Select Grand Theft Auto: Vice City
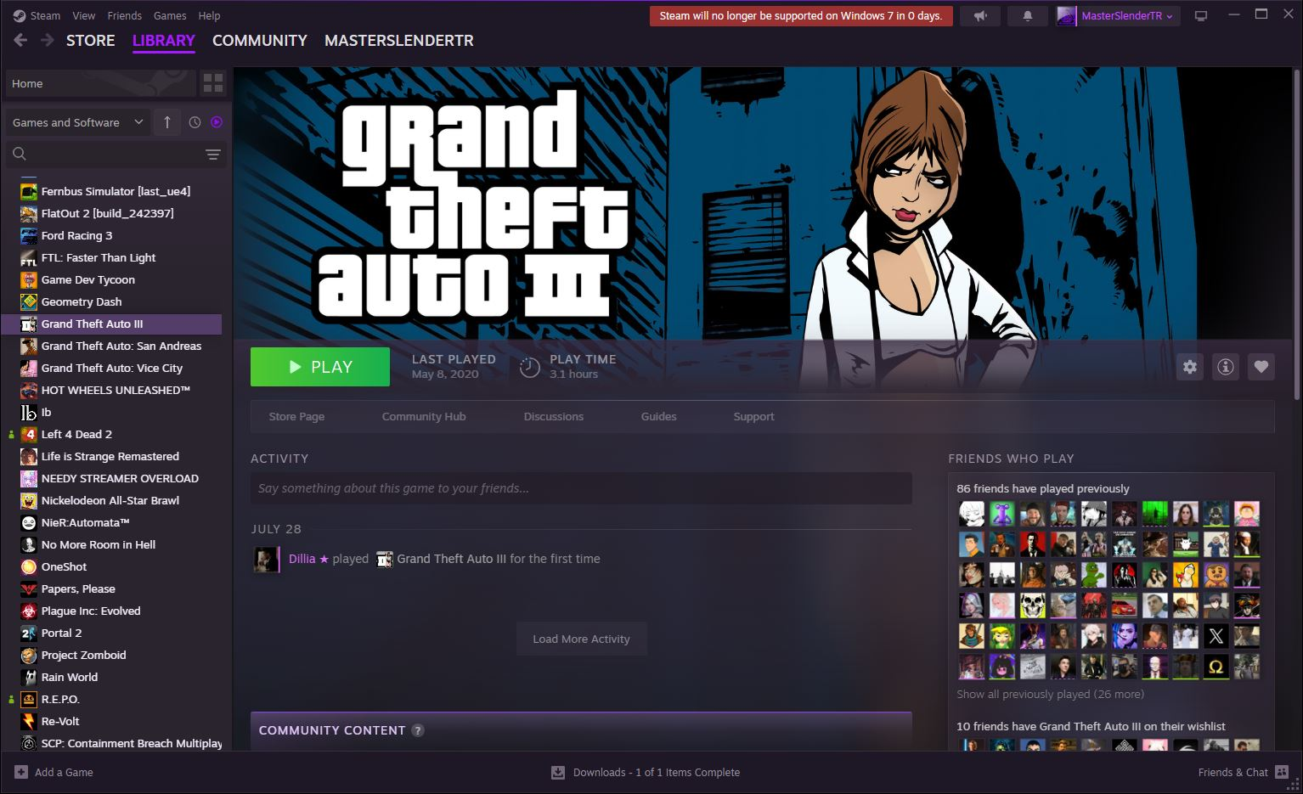 pos(112,368)
